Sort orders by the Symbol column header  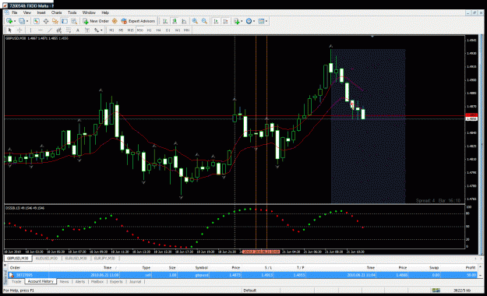201,267
